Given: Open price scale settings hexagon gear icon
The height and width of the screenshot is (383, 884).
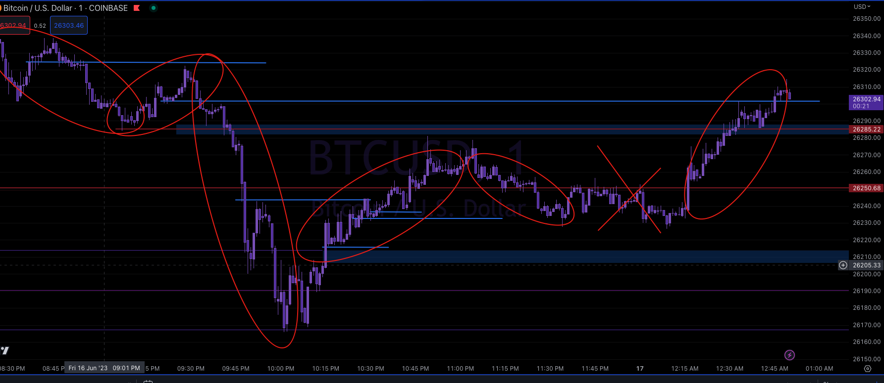Looking at the screenshot, I should pyautogui.click(x=867, y=369).
